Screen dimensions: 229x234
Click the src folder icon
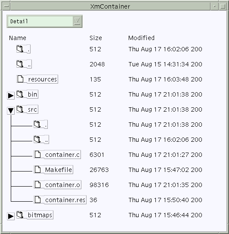click(x=20, y=109)
